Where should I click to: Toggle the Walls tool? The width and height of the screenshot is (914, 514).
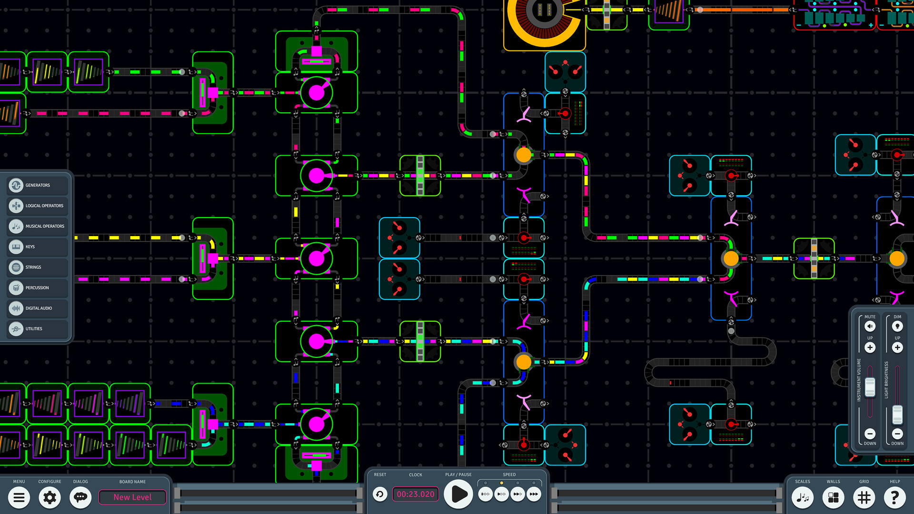[833, 497]
